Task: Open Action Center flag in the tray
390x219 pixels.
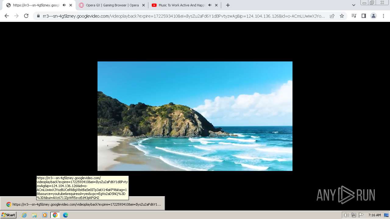Action: coord(361,215)
